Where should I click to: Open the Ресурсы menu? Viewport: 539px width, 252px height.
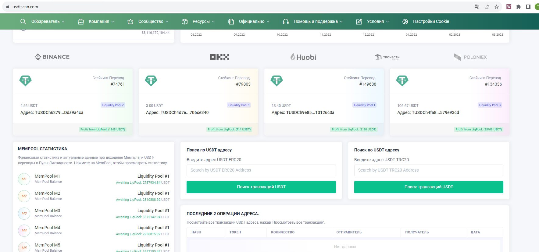pyautogui.click(x=201, y=21)
